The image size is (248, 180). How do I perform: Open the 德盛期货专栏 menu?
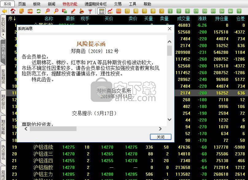[x=96, y=4]
